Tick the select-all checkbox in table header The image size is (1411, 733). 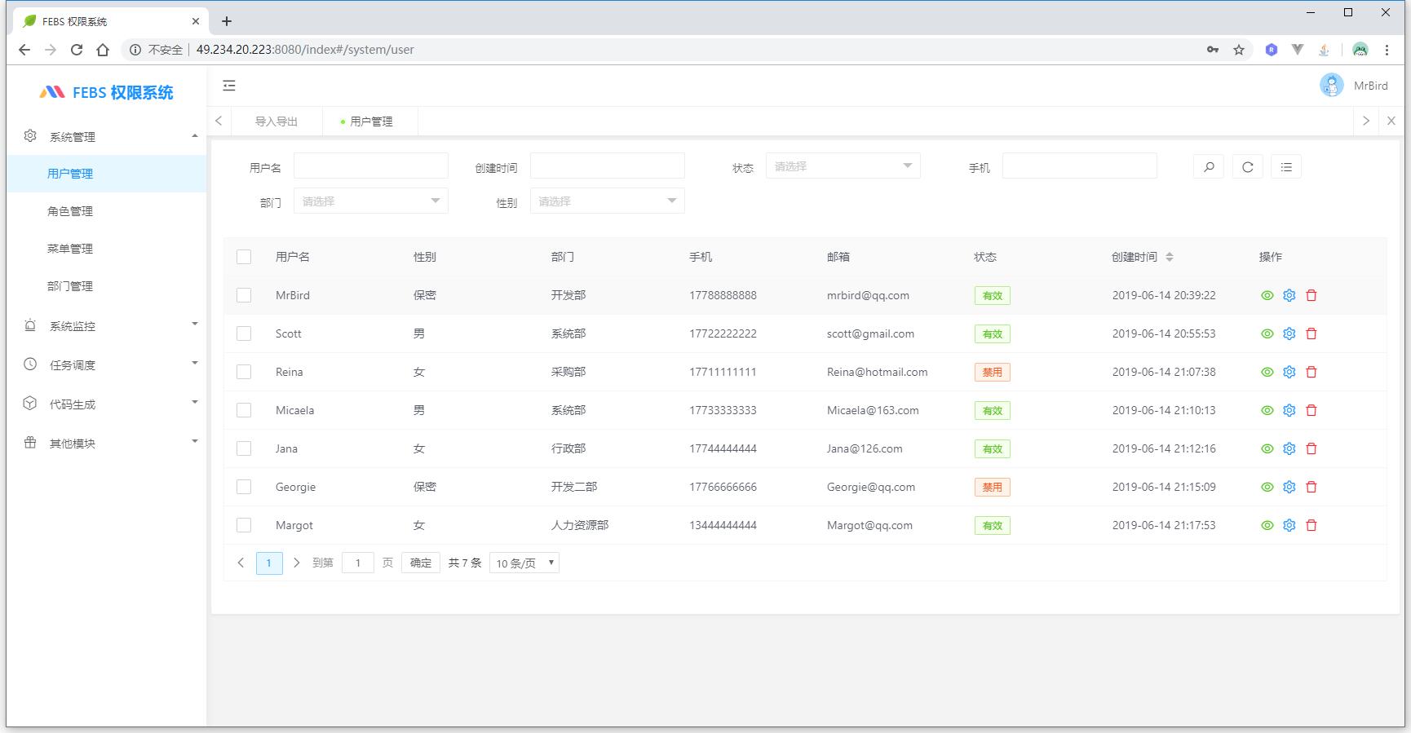tap(244, 257)
